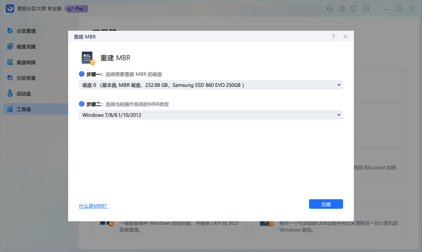
Task: Open customer support headset icon
Action: [x=329, y=9]
